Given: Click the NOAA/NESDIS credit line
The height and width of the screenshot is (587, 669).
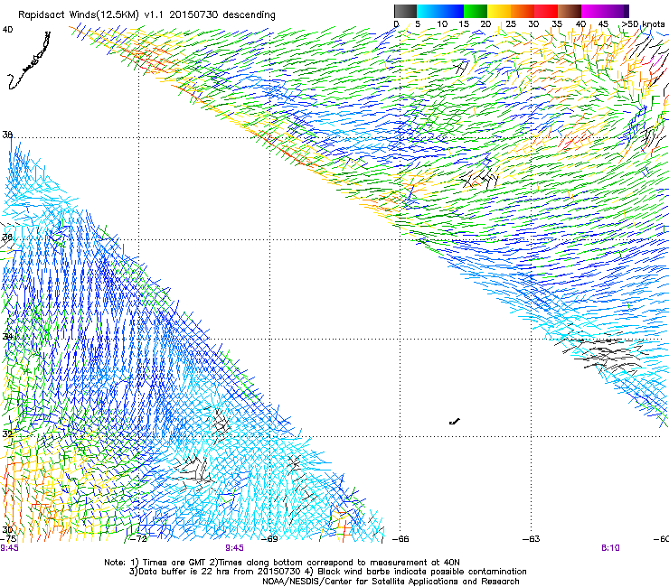Looking at the screenshot, I should click(x=391, y=582).
